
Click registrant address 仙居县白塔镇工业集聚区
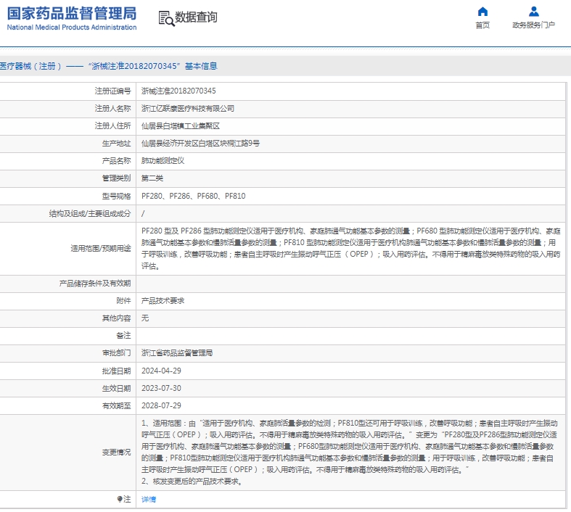[181, 126]
